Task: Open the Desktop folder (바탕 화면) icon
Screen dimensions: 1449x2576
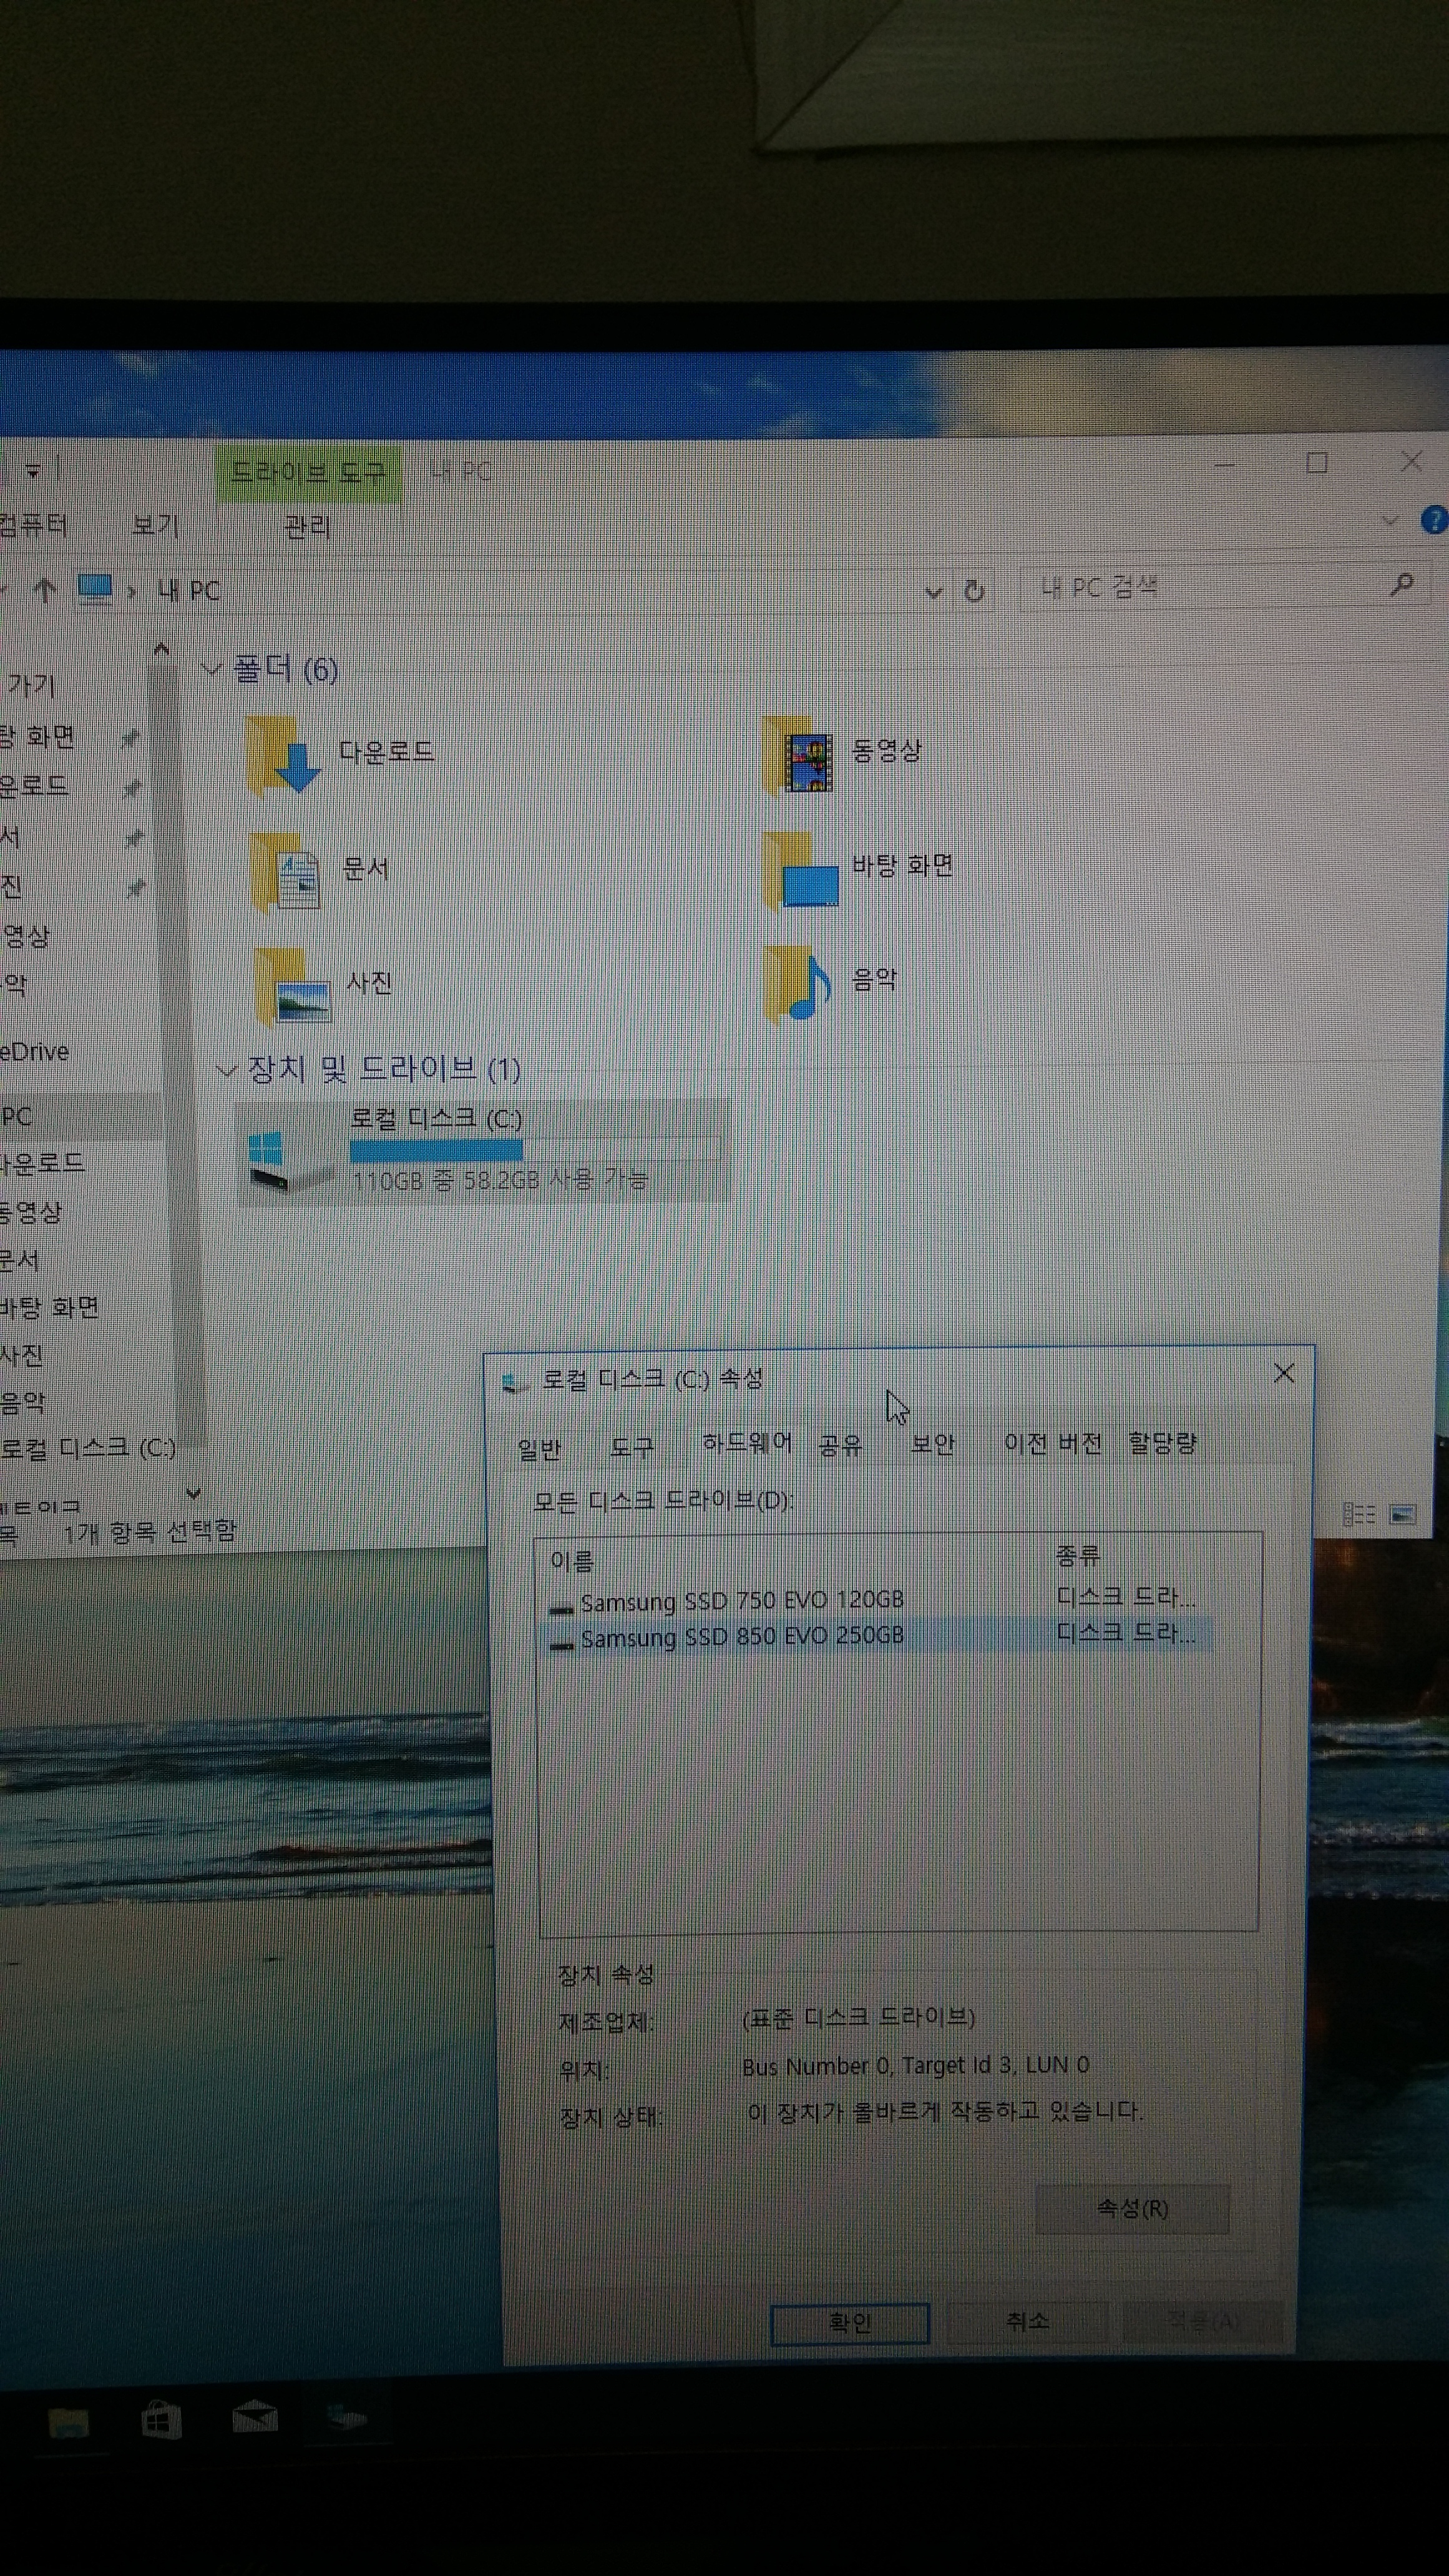Action: [x=800, y=870]
